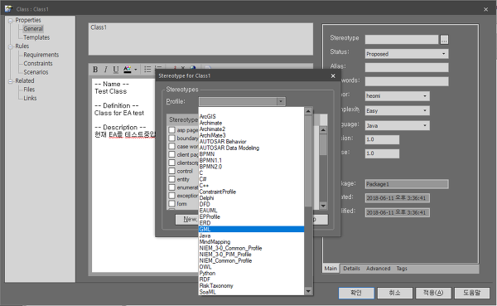Click the 취소 (Cancel) button

[x=394, y=293]
